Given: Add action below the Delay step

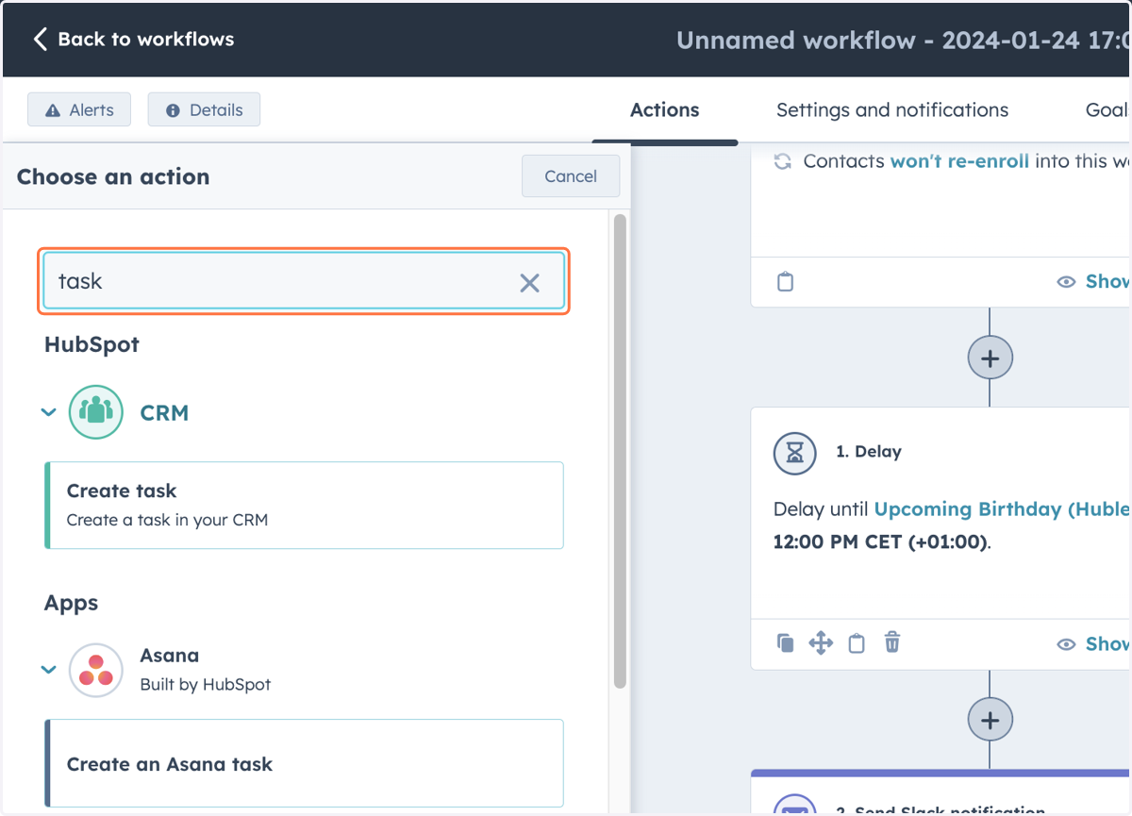Looking at the screenshot, I should (x=990, y=721).
